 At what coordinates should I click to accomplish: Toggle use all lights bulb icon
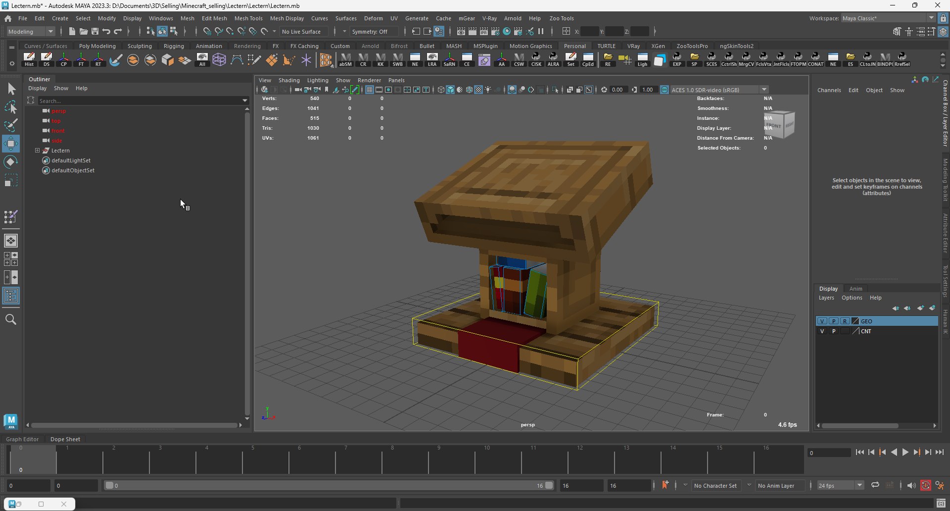coord(488,90)
